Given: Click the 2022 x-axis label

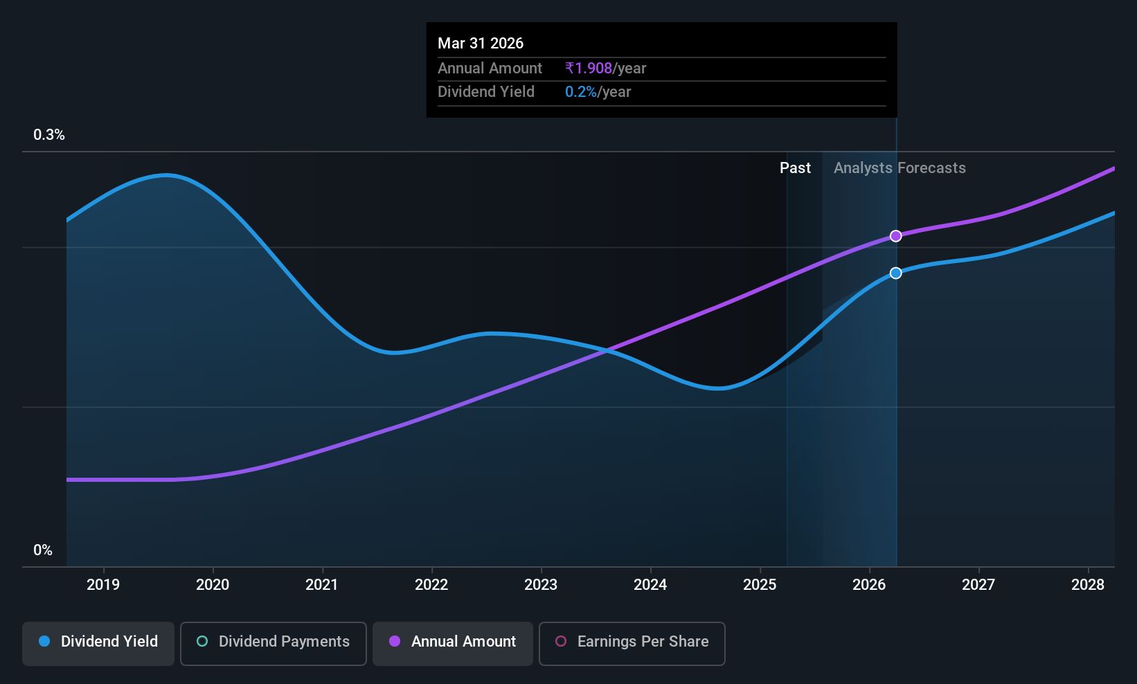Looking at the screenshot, I should [x=431, y=585].
